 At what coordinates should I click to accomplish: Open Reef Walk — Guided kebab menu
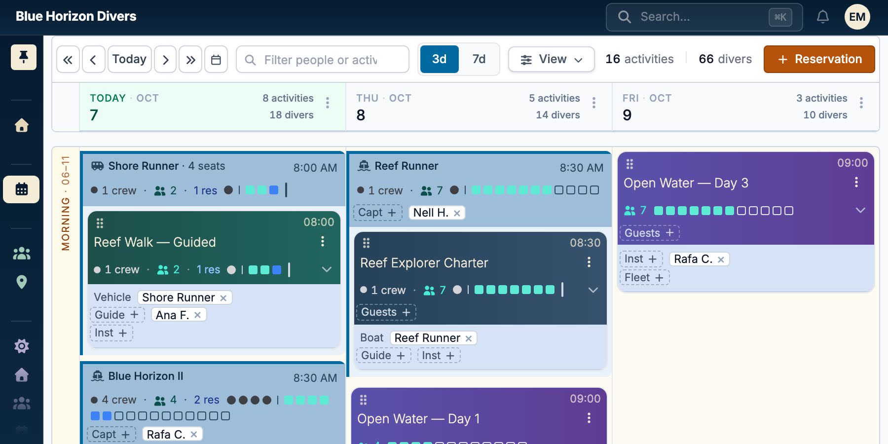[323, 241]
